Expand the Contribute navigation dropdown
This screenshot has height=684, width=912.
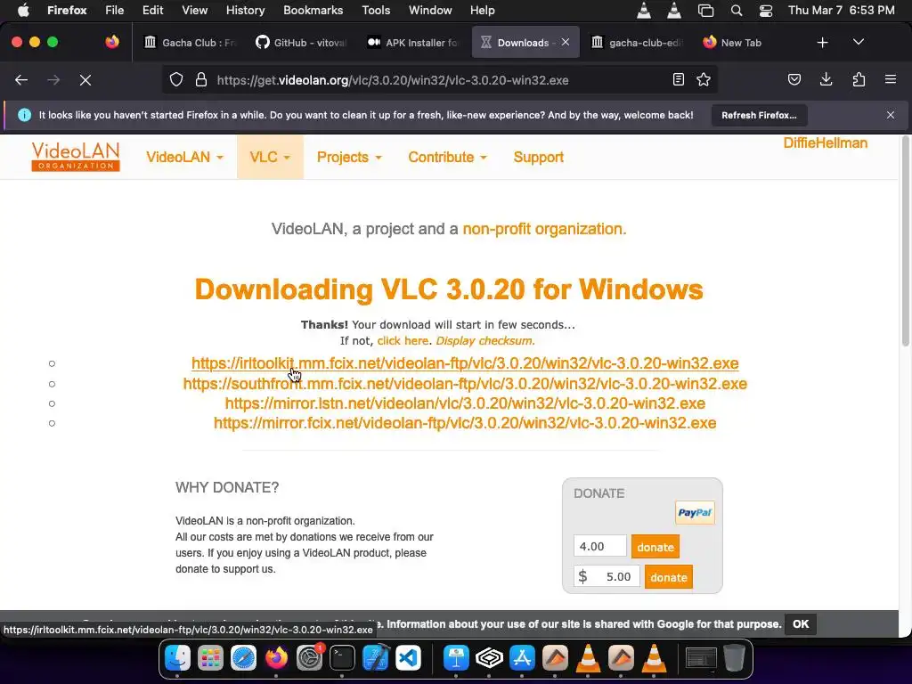pos(447,157)
